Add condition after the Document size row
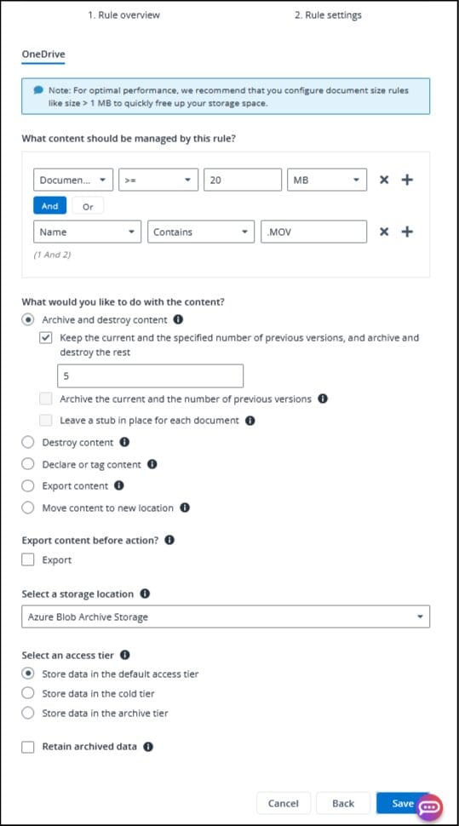Viewport: 459px width, 826px height. click(x=407, y=181)
